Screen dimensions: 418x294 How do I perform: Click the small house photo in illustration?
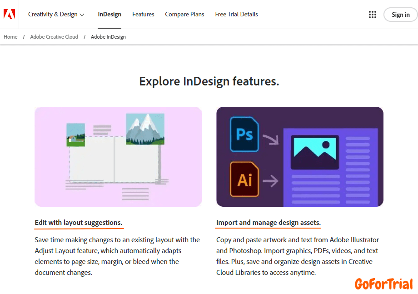coord(76,135)
